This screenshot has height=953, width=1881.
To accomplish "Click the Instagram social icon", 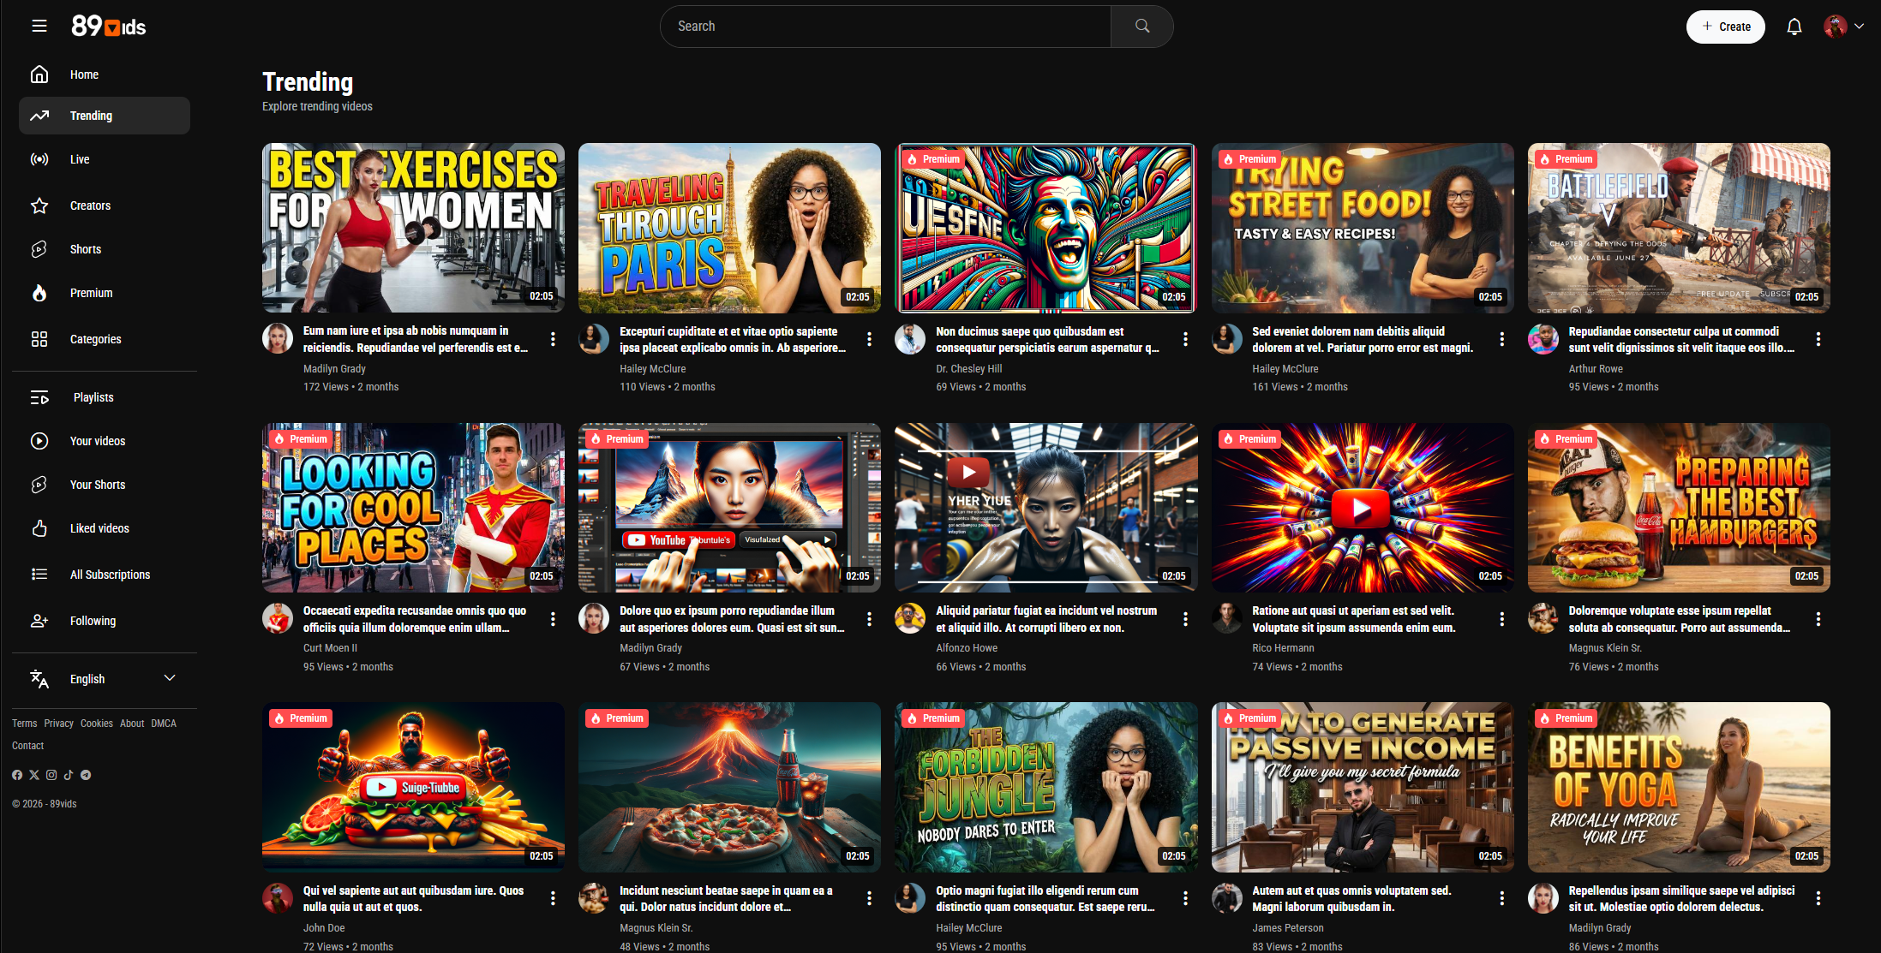I will click(51, 775).
